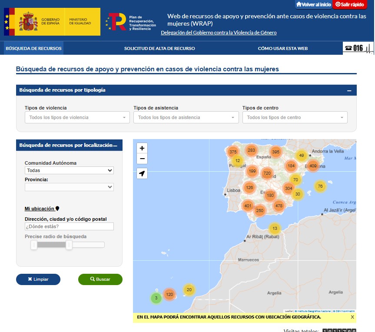
Task: Zoom out on the map
Action: [142, 159]
